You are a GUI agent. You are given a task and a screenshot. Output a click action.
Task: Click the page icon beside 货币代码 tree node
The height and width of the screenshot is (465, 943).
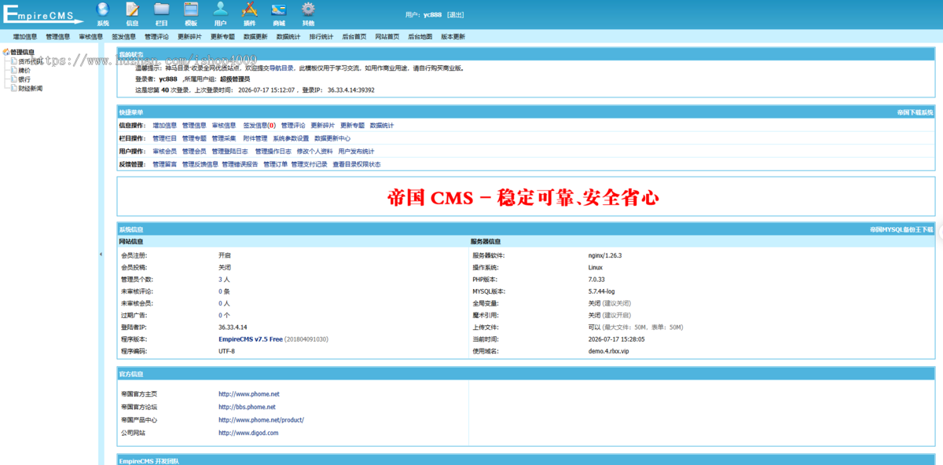tap(13, 61)
